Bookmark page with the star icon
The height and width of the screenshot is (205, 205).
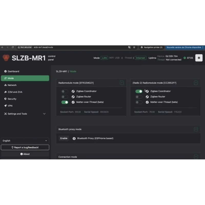pyautogui.click(x=134, y=47)
